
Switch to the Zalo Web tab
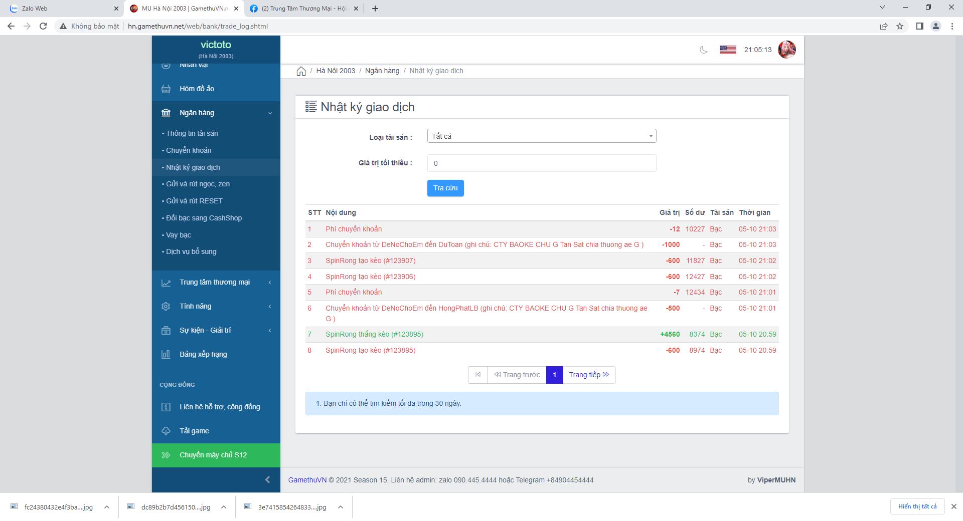pos(60,9)
